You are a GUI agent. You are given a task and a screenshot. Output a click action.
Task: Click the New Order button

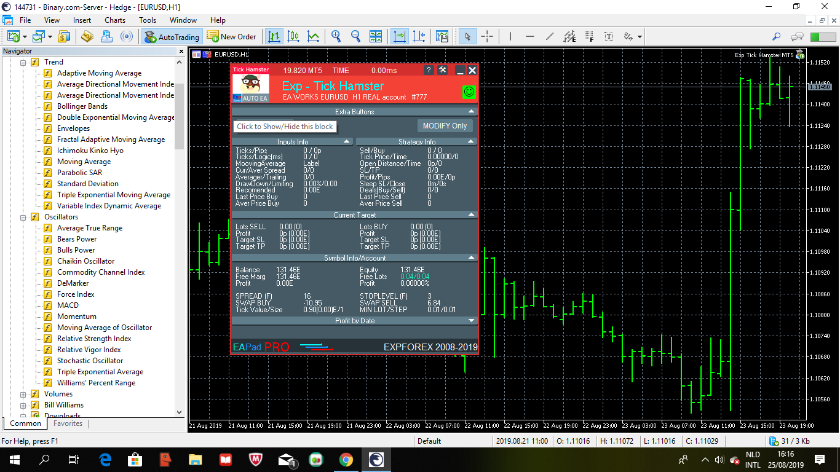tap(232, 37)
